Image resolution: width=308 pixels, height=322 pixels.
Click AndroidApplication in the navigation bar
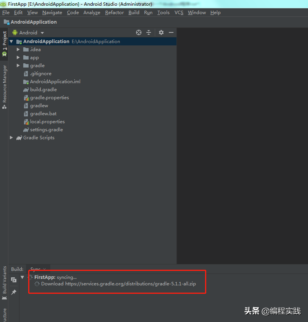coord(34,22)
